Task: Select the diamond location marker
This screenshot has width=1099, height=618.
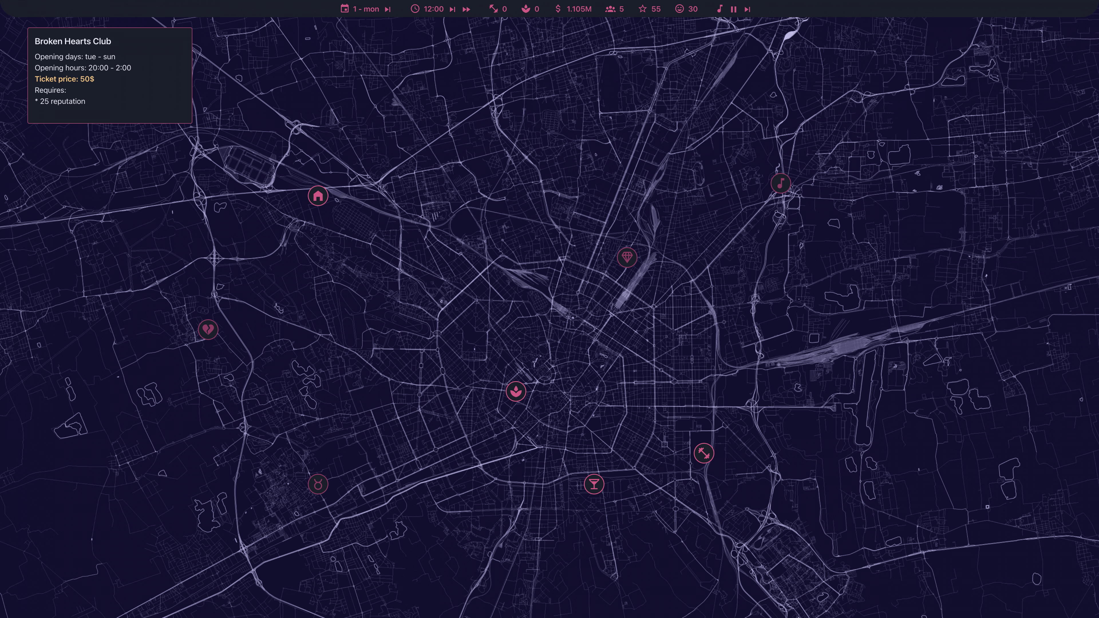Action: [x=627, y=257]
